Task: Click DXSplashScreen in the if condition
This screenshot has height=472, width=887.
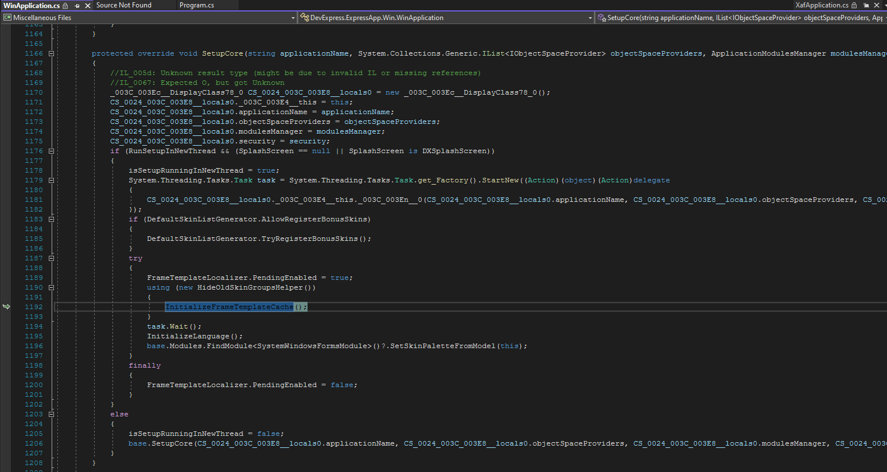Action: [x=454, y=151]
